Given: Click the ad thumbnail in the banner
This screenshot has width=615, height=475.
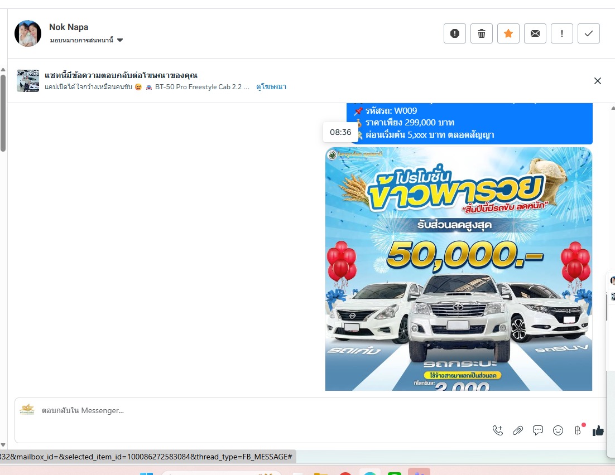Looking at the screenshot, I should 28,81.
